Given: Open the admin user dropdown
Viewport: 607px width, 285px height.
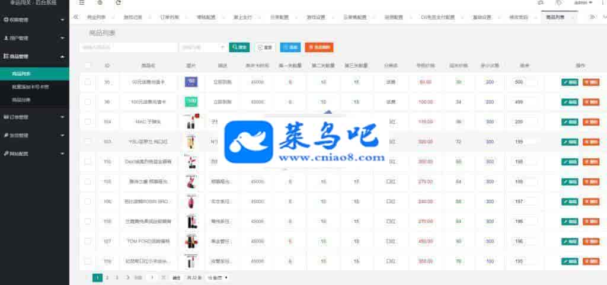Looking at the screenshot, I should [583, 3].
